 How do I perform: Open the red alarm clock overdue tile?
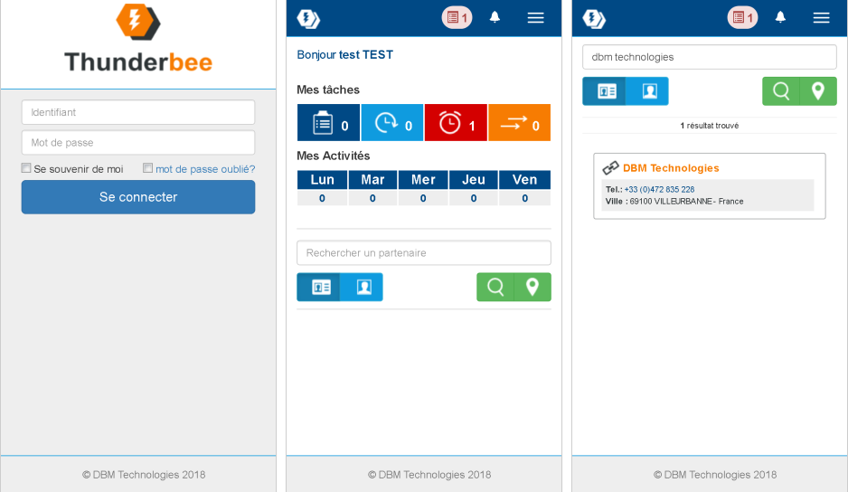tap(456, 123)
